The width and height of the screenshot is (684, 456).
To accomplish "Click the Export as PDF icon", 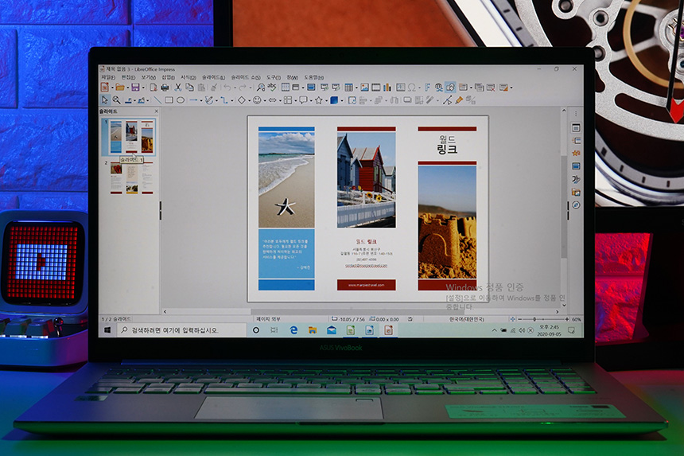I will coord(154,88).
